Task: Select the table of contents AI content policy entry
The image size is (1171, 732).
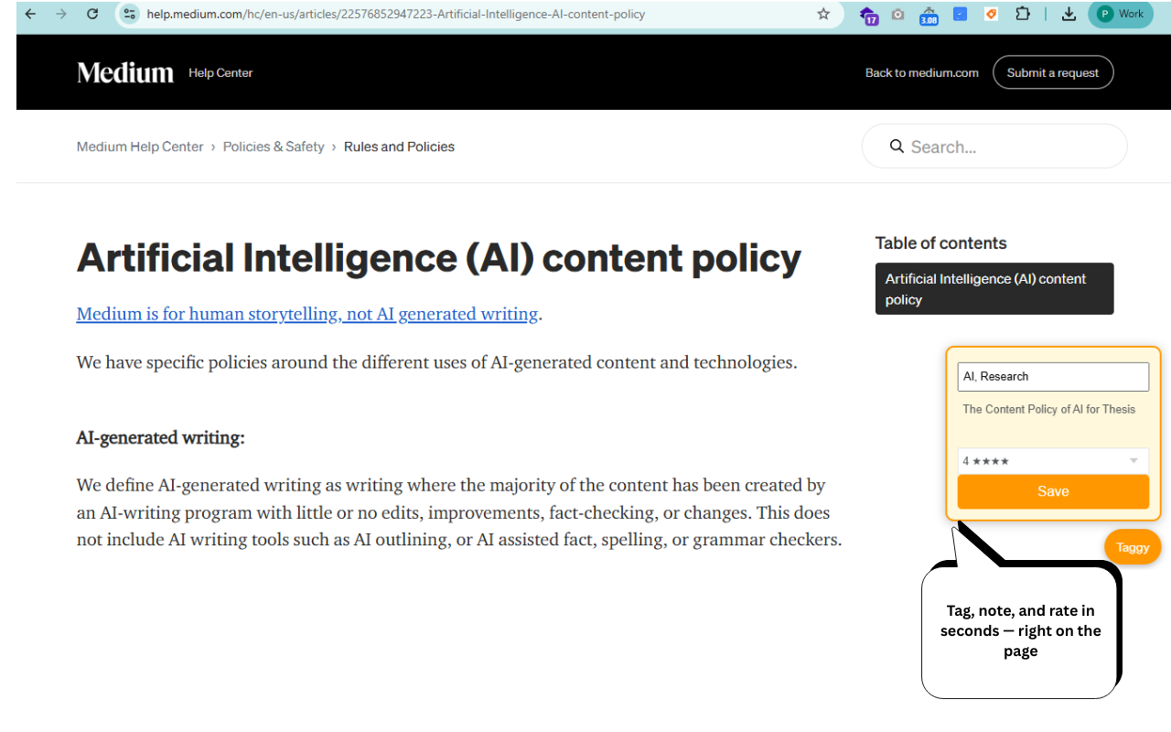Action: pos(994,289)
